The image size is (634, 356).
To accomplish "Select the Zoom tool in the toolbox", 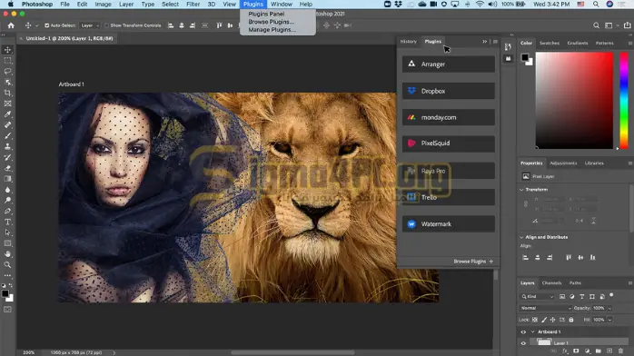I will click(x=7, y=265).
